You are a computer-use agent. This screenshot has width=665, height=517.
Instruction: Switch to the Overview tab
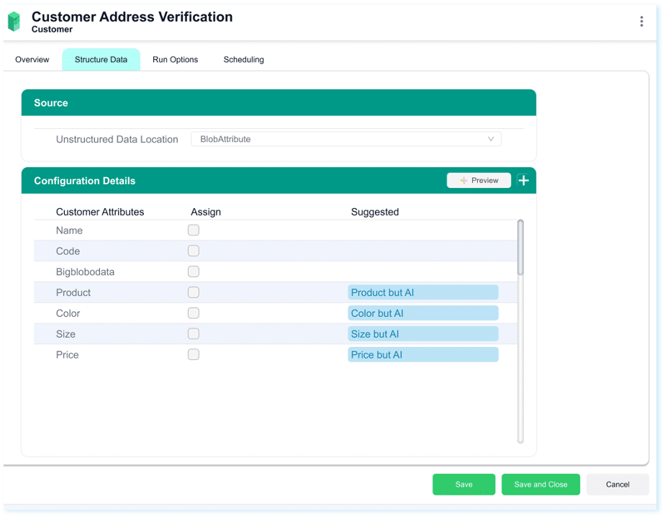(x=32, y=60)
